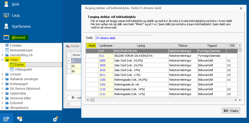
Task: Toggle Merkt cell for account 1010
Action: tap(92, 70)
